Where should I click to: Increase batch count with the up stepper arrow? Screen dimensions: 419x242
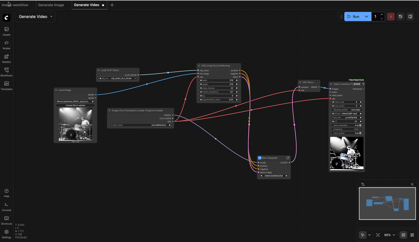381,14
